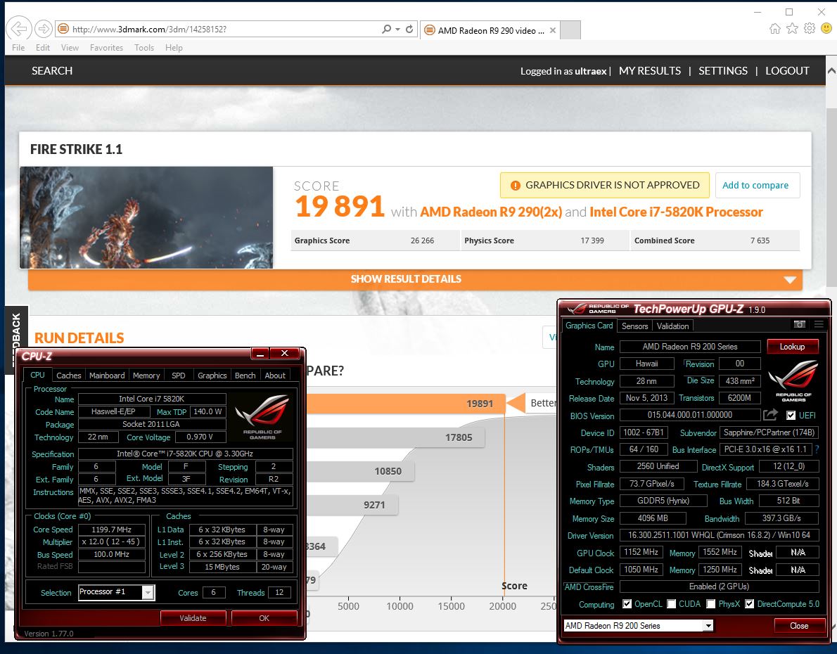The image size is (837, 654).
Task: Click the Intel Core i7-5820K Processor link
Action: (x=677, y=212)
